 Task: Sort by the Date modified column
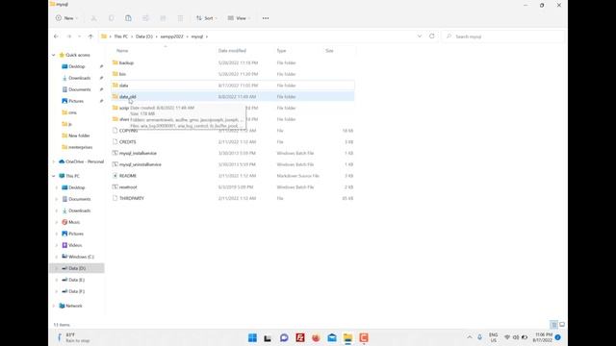click(232, 51)
